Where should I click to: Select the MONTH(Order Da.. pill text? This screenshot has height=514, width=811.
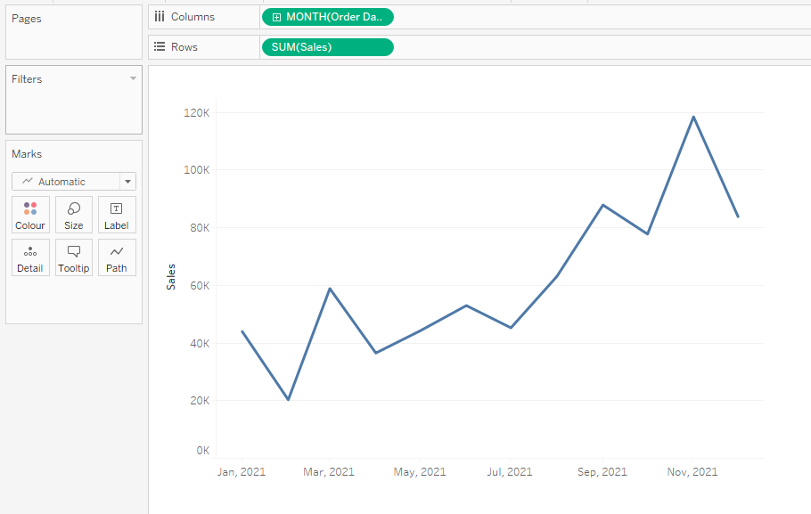pyautogui.click(x=333, y=17)
